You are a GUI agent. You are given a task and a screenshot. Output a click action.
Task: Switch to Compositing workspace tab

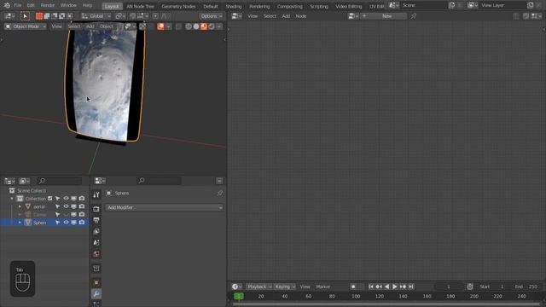coord(290,6)
